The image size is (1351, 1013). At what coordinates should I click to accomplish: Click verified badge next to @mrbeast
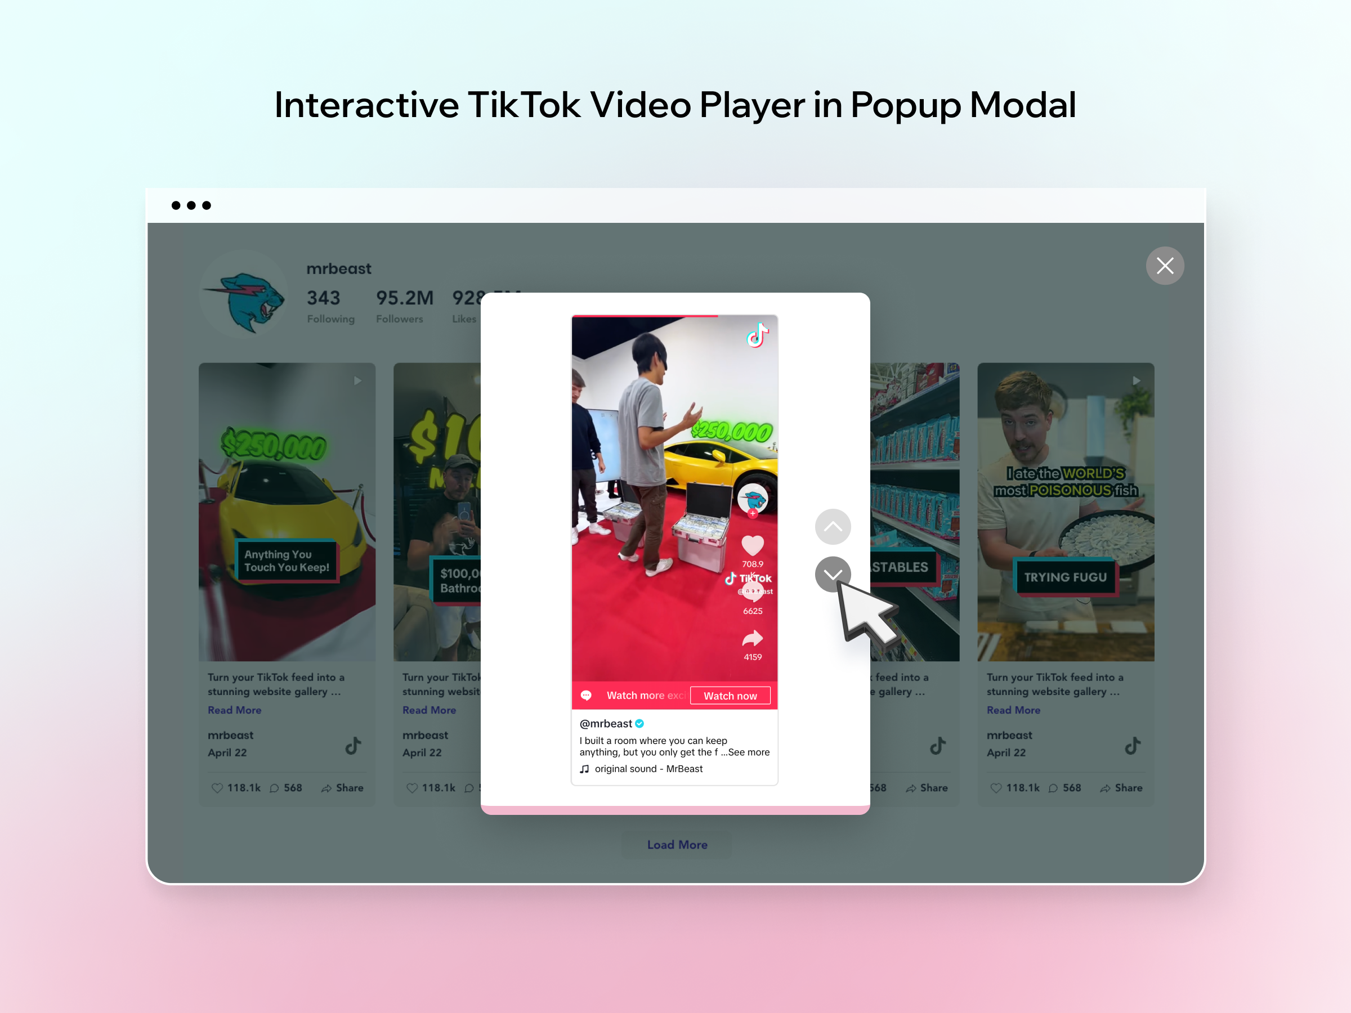tap(639, 724)
